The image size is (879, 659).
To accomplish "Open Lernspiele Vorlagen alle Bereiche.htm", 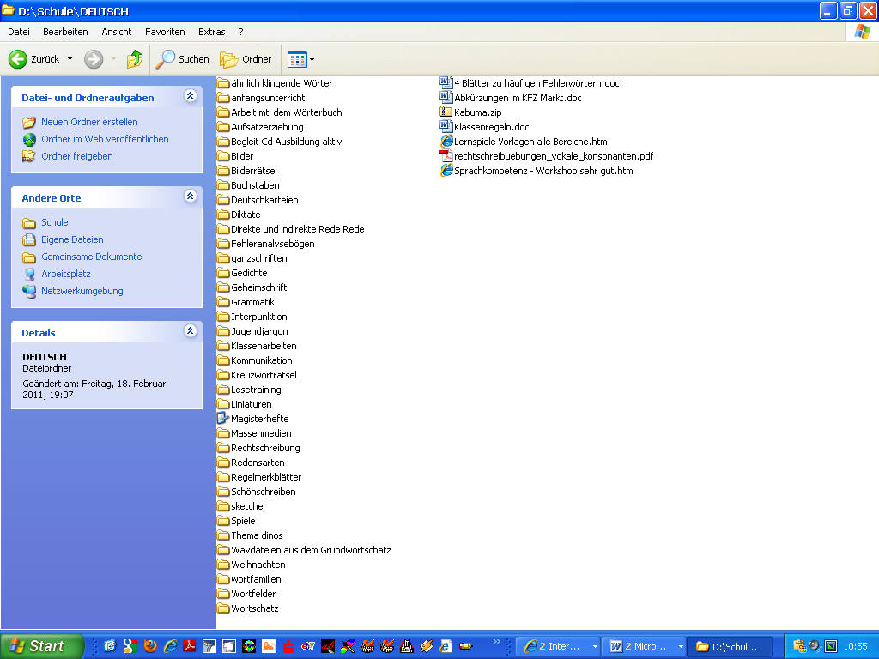I will click(530, 142).
